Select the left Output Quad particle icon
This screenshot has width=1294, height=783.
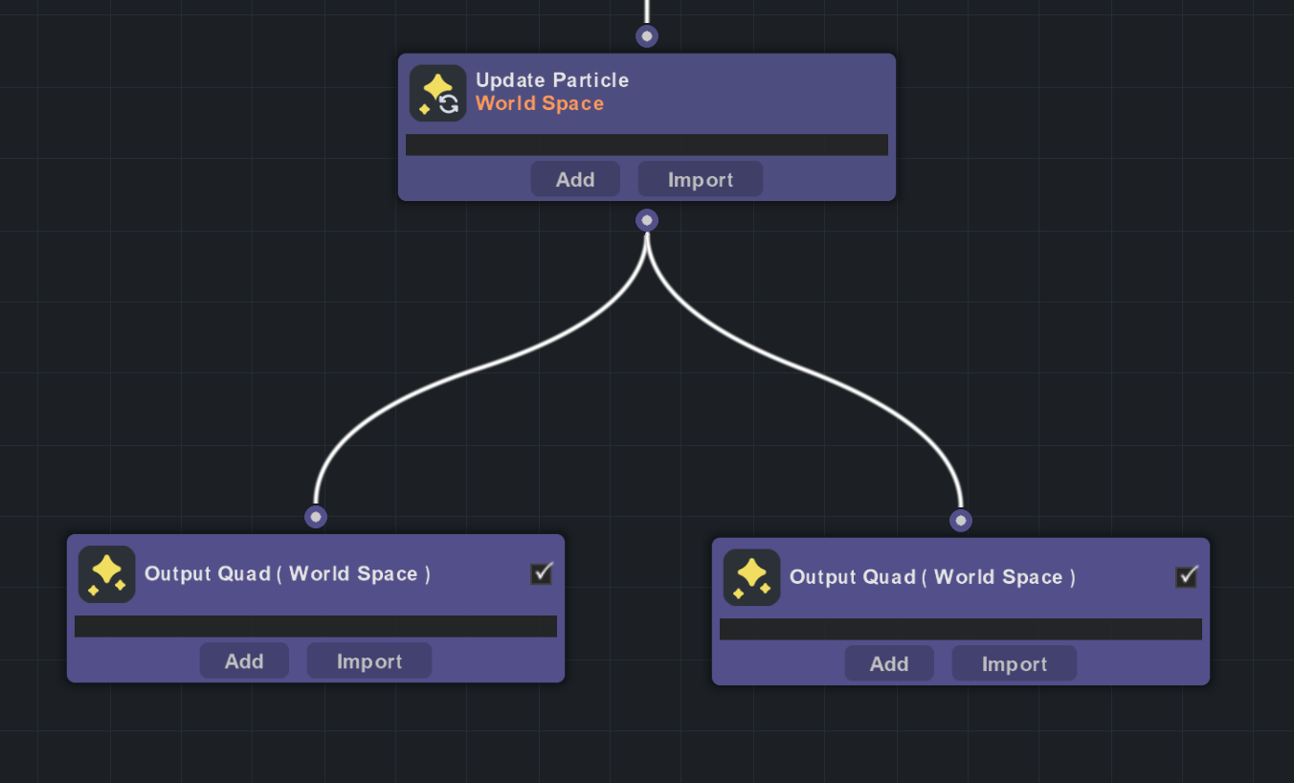[x=106, y=573]
